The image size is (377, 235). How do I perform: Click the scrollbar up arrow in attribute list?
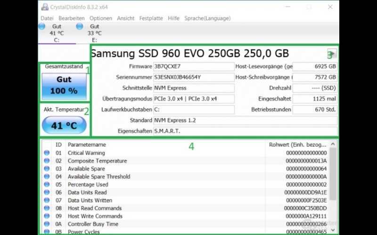[x=333, y=144]
